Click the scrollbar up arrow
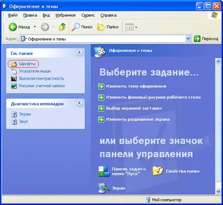The width and height of the screenshot is (223, 205). 218,61
